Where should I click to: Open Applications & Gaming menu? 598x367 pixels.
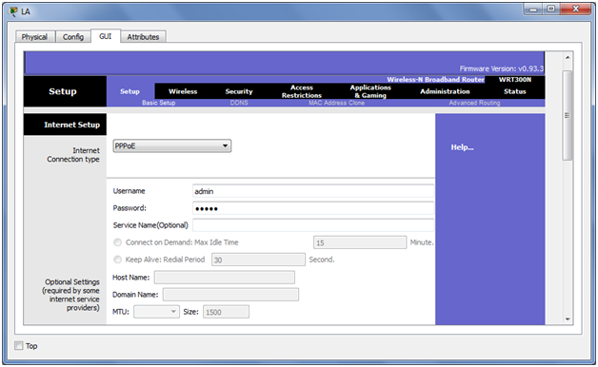[370, 91]
